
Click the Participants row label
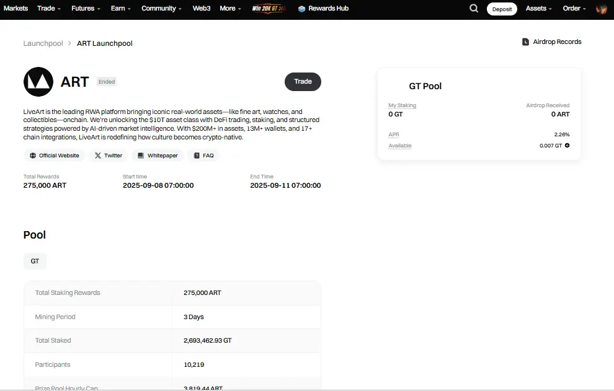pos(53,365)
